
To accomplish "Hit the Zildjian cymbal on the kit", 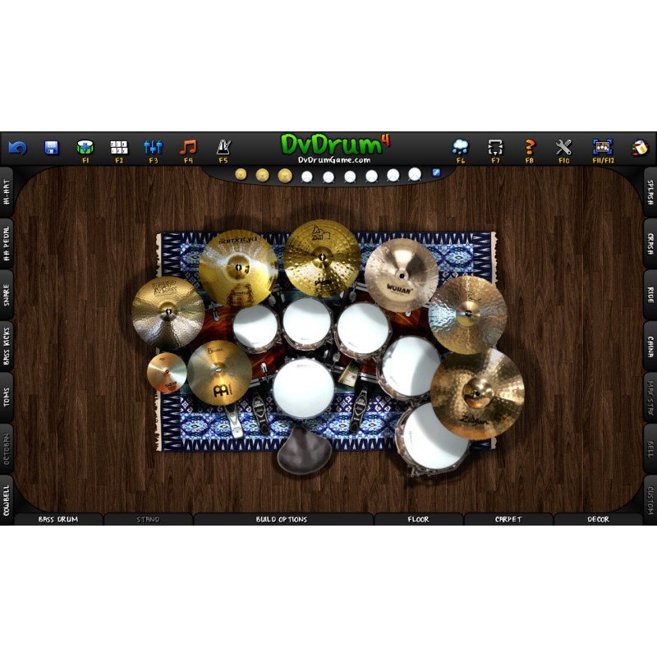I will tap(477, 393).
